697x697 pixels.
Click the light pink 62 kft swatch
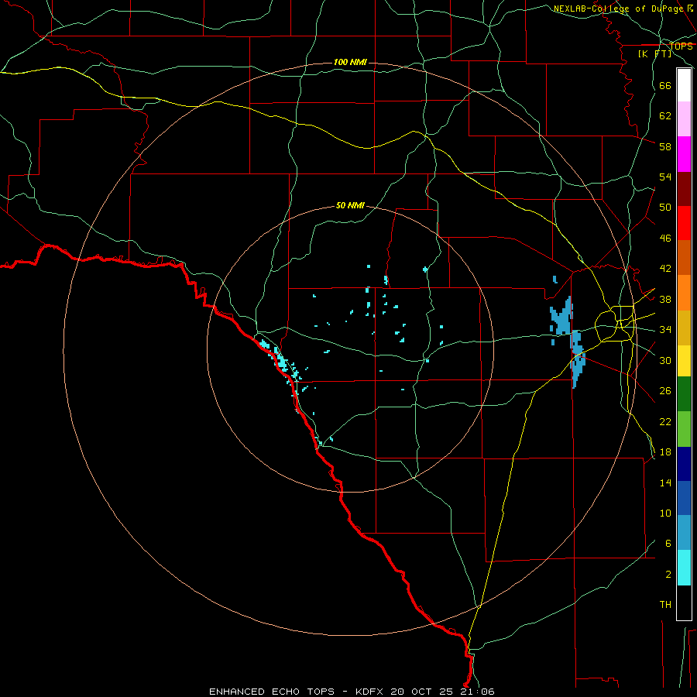click(x=684, y=119)
